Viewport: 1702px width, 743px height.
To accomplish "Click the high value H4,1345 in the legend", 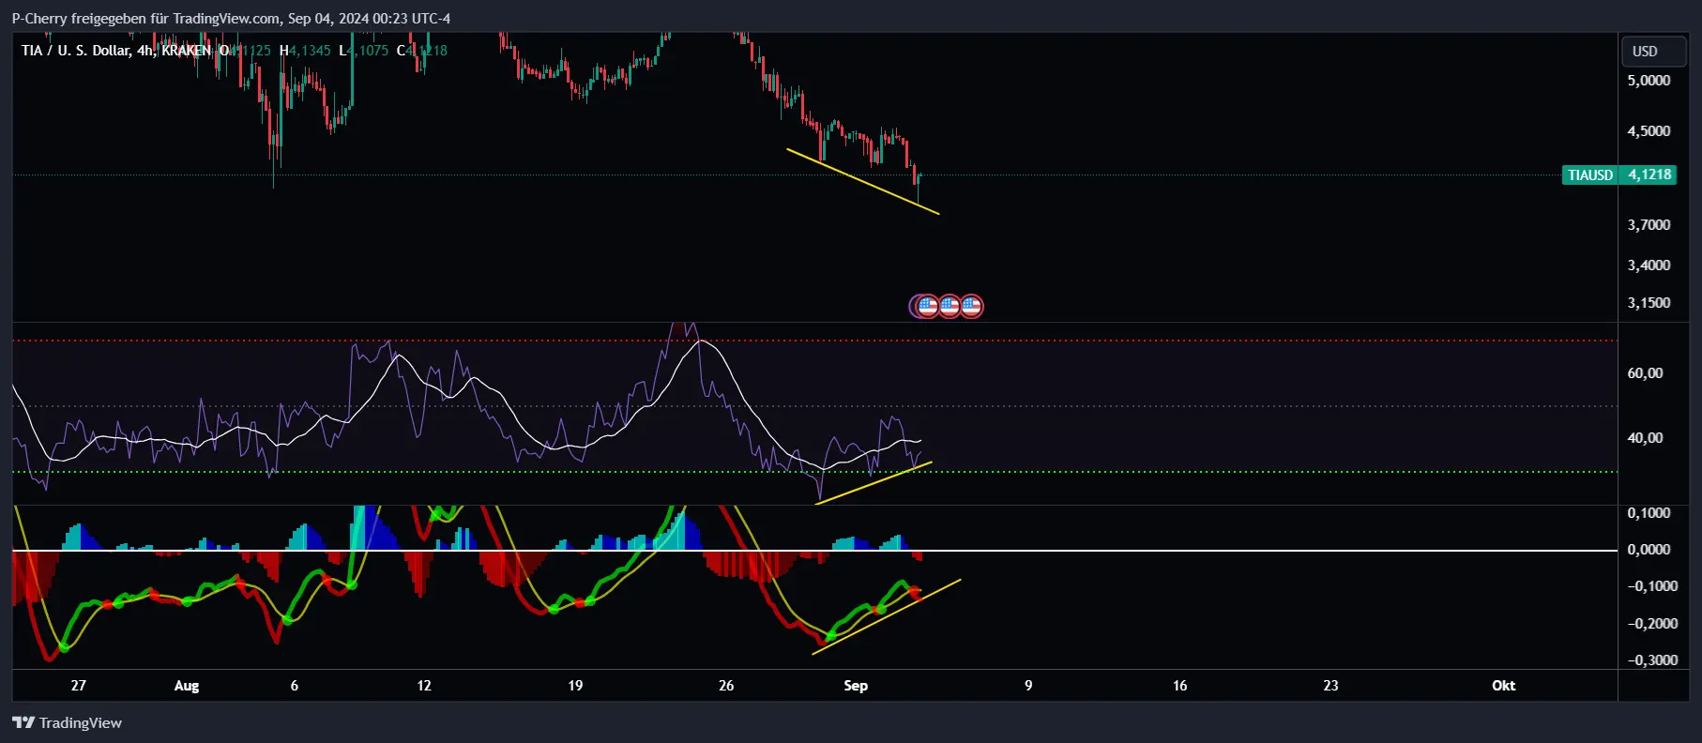I will click(x=305, y=51).
